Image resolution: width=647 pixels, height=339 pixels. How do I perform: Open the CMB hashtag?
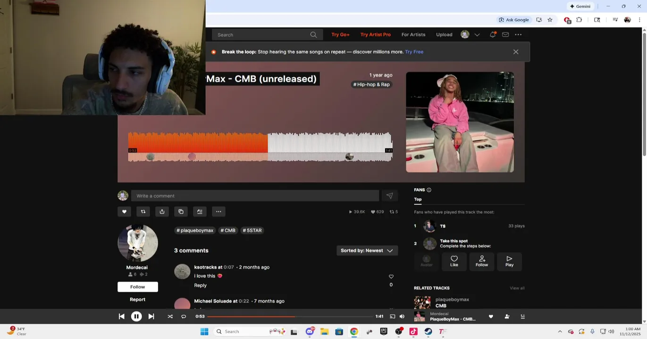(x=228, y=231)
